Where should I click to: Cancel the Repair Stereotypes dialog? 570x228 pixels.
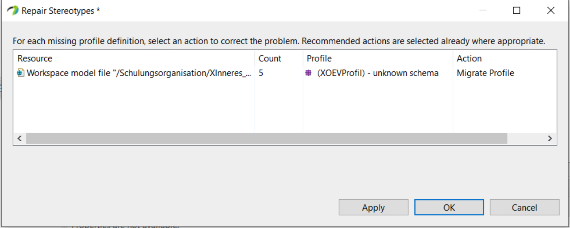tap(525, 207)
